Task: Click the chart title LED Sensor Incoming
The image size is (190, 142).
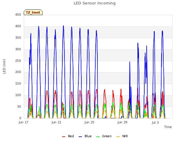Action: pos(94,3)
